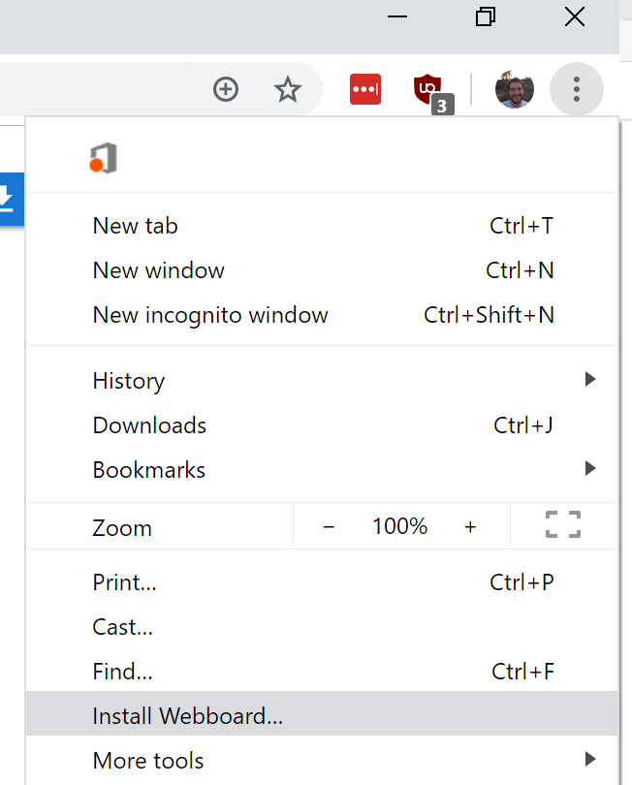Viewport: 632px width, 785px height.
Task: Open a new tab via New tab entry
Action: [135, 225]
